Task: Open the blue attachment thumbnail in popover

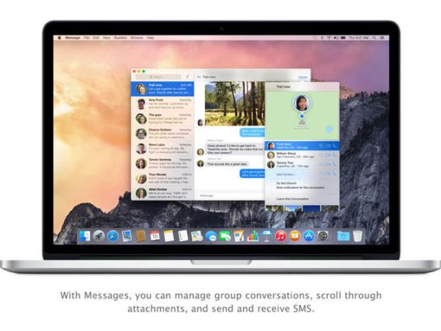Action: pos(311,208)
